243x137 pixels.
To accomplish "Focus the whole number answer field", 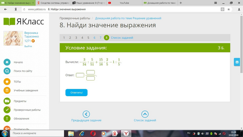I will 80,75.
